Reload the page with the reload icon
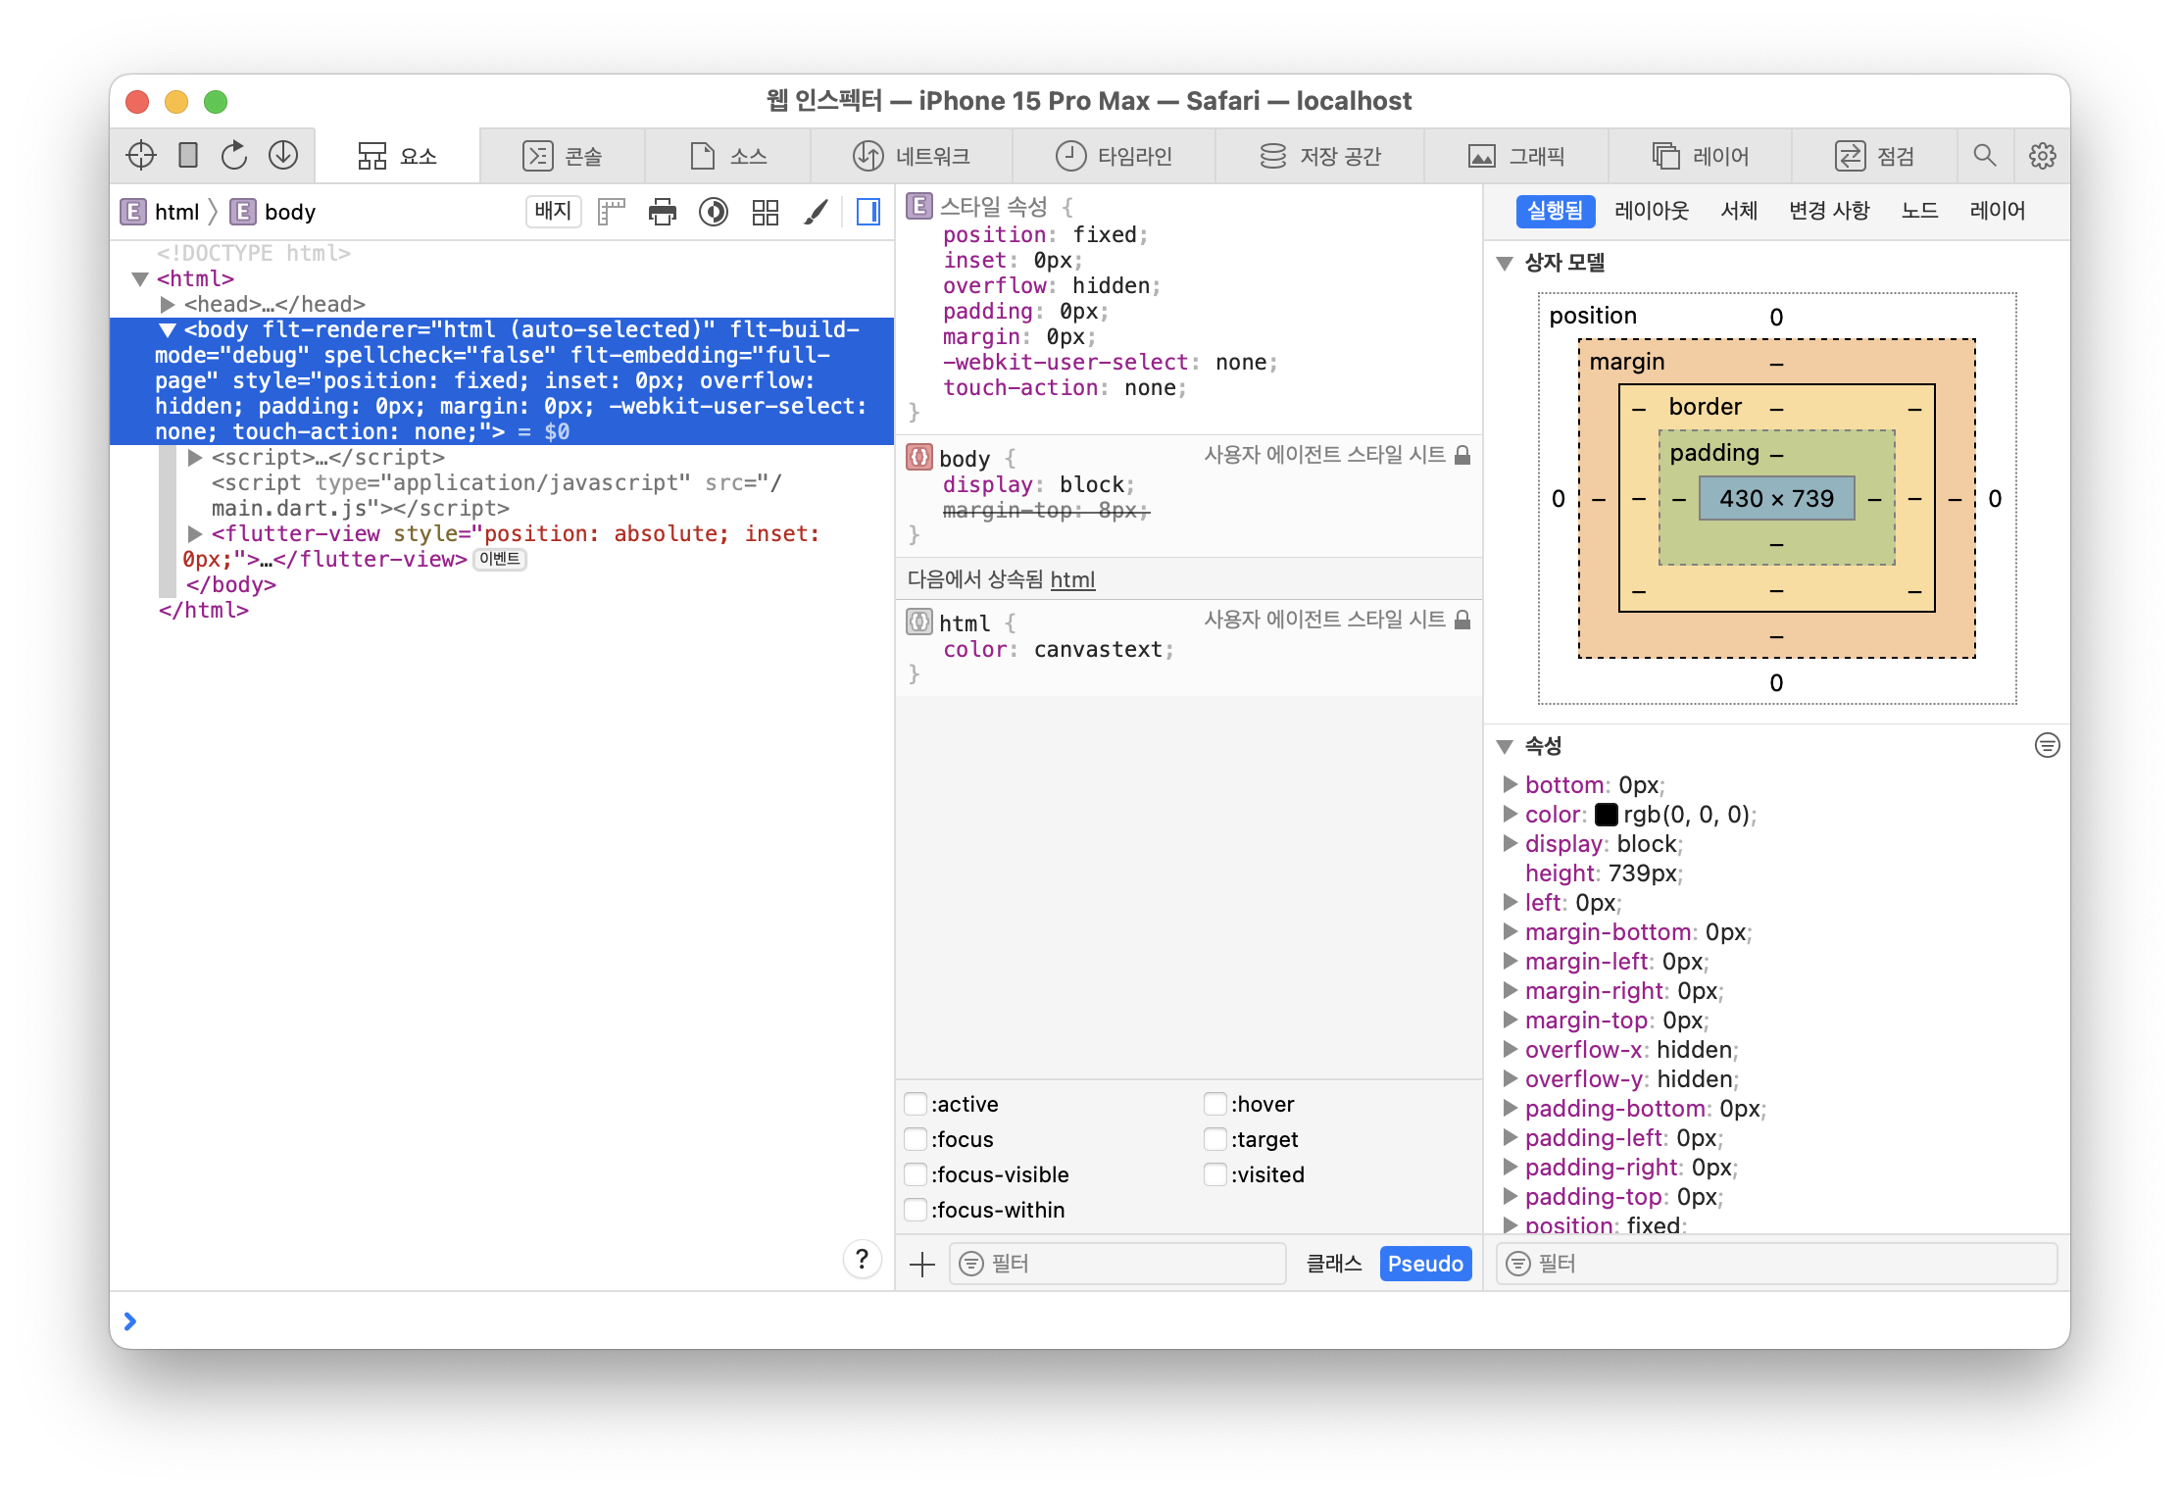 click(x=234, y=155)
